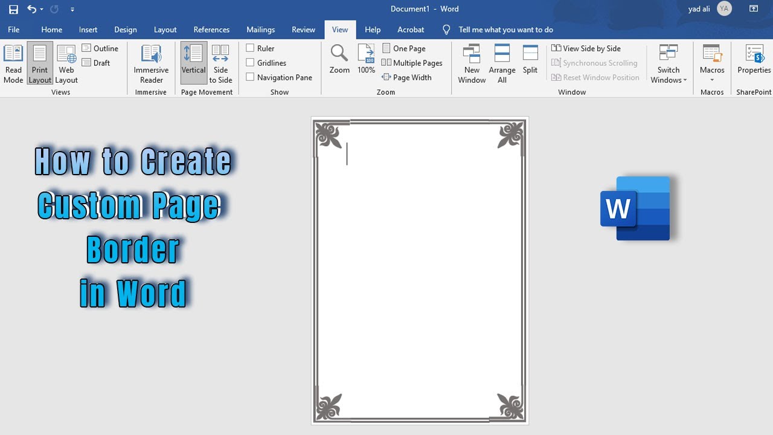
Task: Open Customize Quick Access Toolbar dropdown
Action: pyautogui.click(x=72, y=10)
